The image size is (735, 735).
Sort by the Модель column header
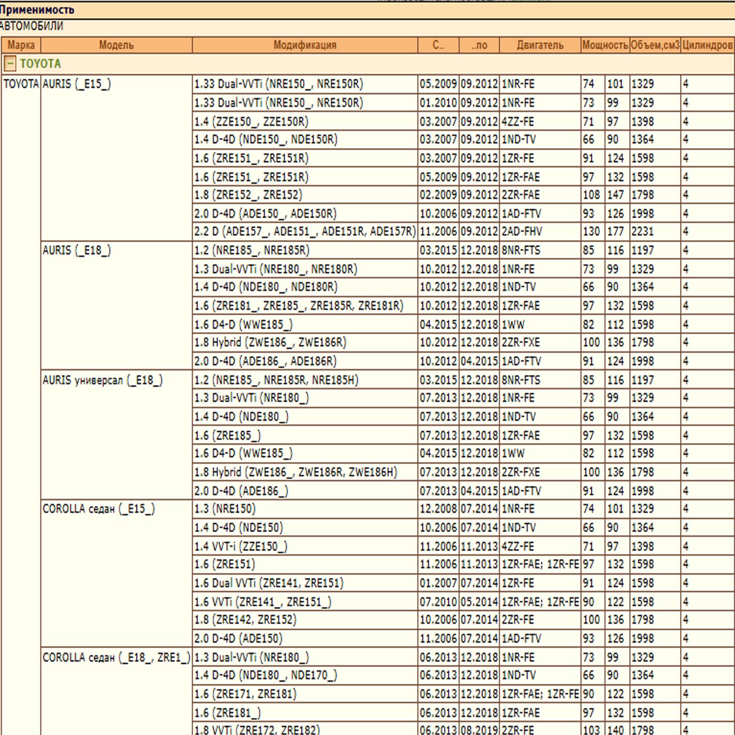coord(116,45)
